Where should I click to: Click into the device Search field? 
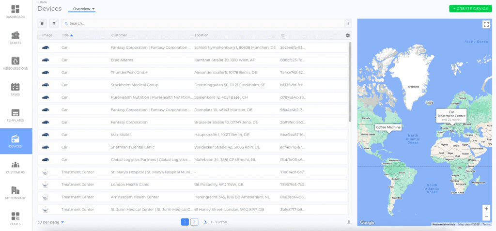click(x=203, y=23)
